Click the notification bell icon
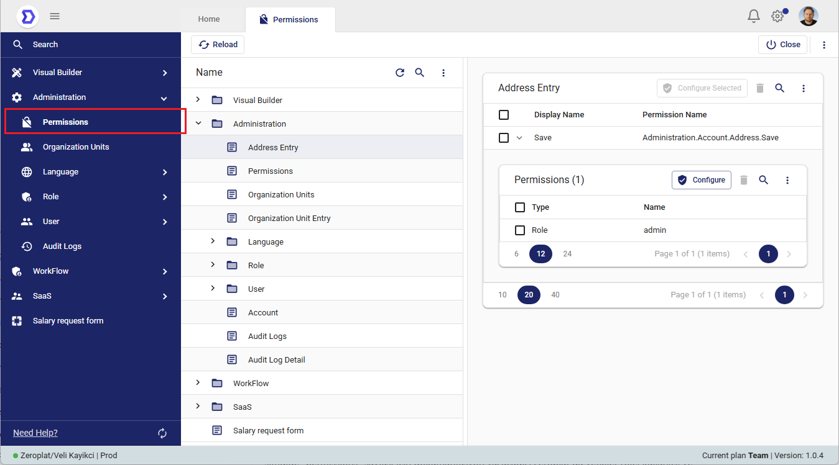 click(753, 16)
